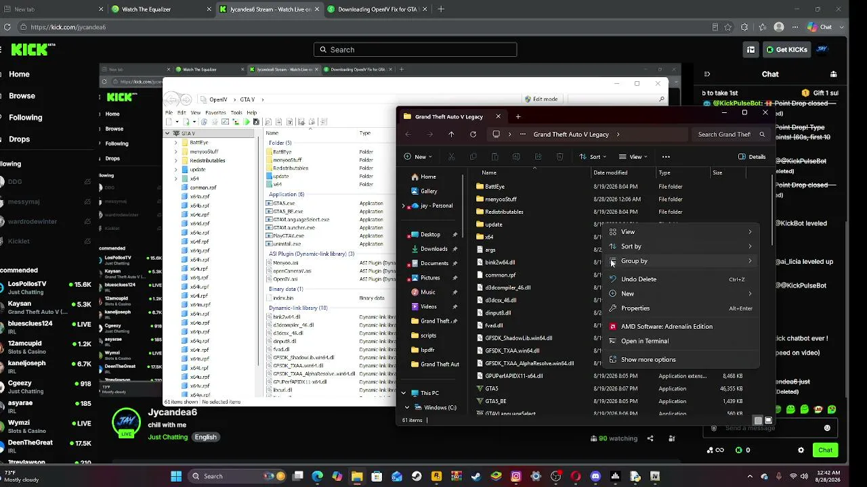The image size is (867, 487).
Task: Launch AMD Software: Adrenalin Edition entry
Action: [x=681, y=327]
